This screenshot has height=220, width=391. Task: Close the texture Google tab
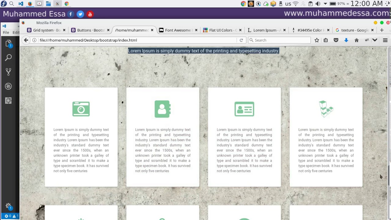point(372,30)
